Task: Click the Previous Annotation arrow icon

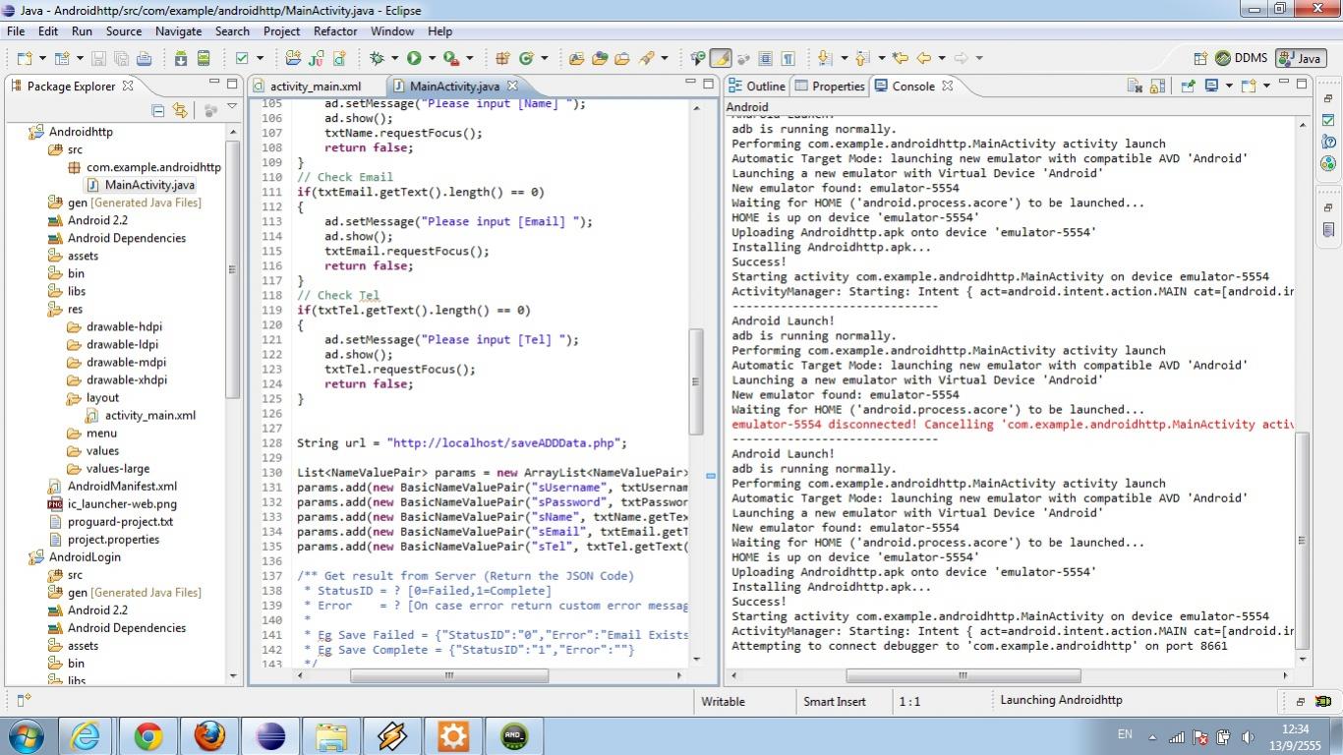Action: click(x=862, y=58)
